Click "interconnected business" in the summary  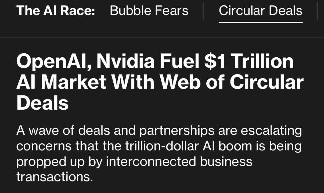pos(179,162)
